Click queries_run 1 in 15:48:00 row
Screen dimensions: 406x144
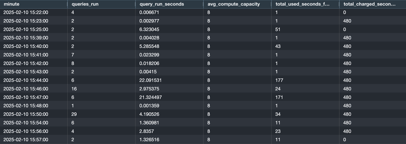point(73,106)
